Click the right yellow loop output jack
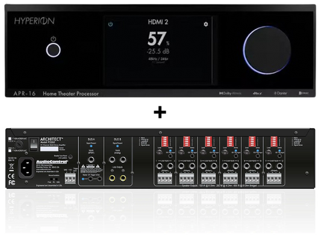Viewport: 321px width, 249px height. point(123,178)
